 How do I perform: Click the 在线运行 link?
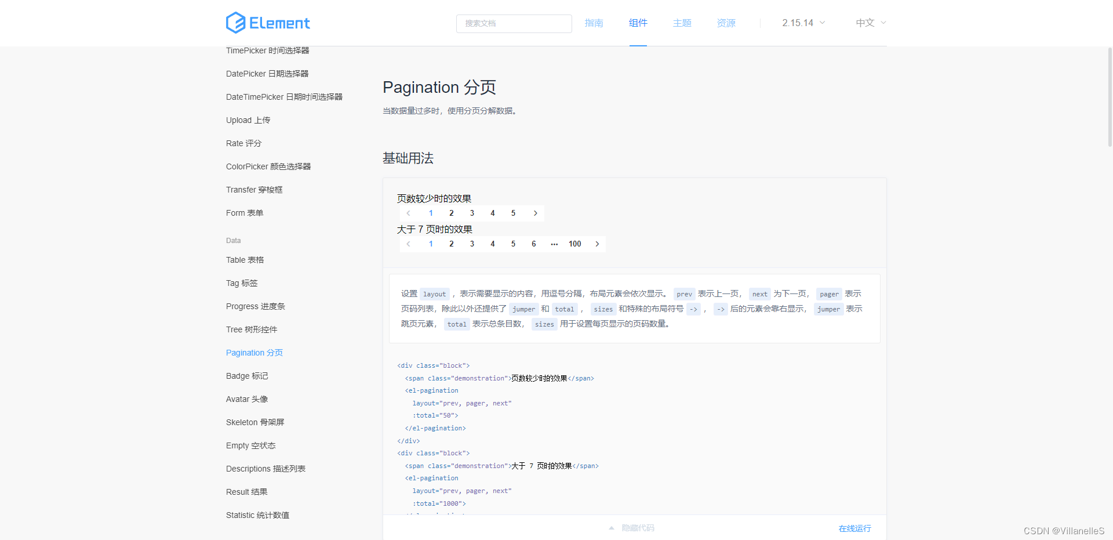pos(855,528)
